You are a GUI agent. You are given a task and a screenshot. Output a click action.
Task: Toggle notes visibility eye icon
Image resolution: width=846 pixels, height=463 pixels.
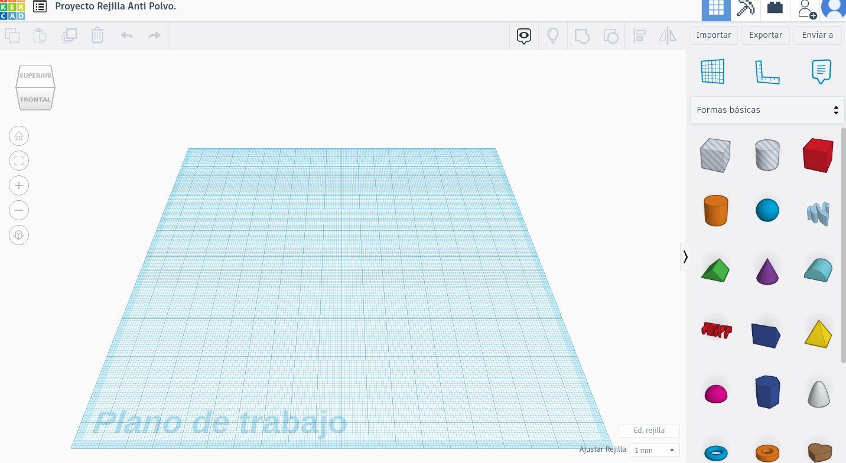(524, 35)
